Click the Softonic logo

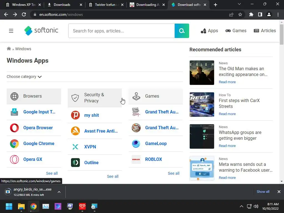(41, 31)
